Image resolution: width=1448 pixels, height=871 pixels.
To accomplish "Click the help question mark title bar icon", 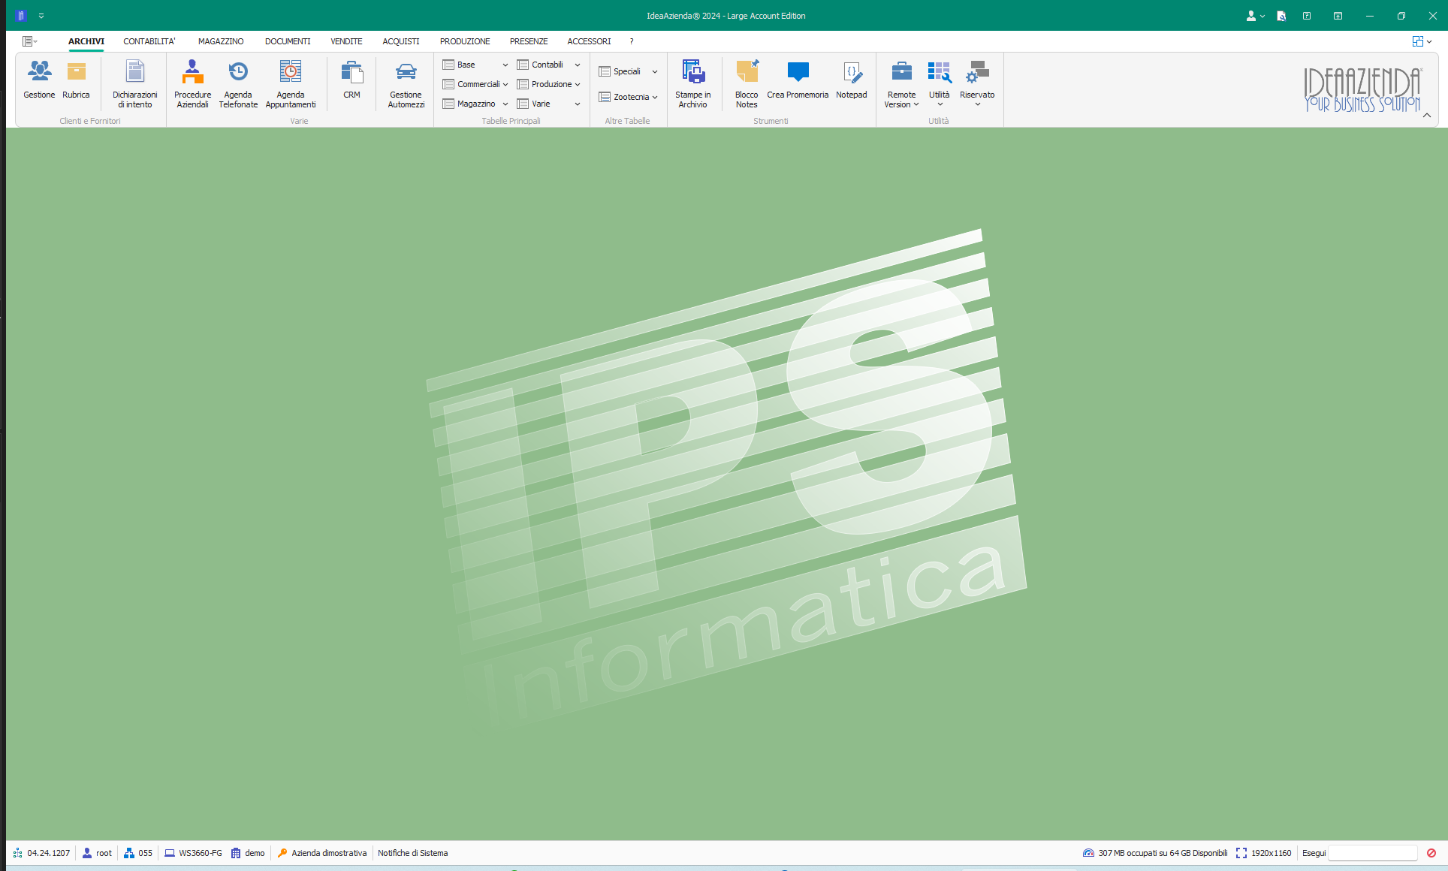I will [1307, 15].
